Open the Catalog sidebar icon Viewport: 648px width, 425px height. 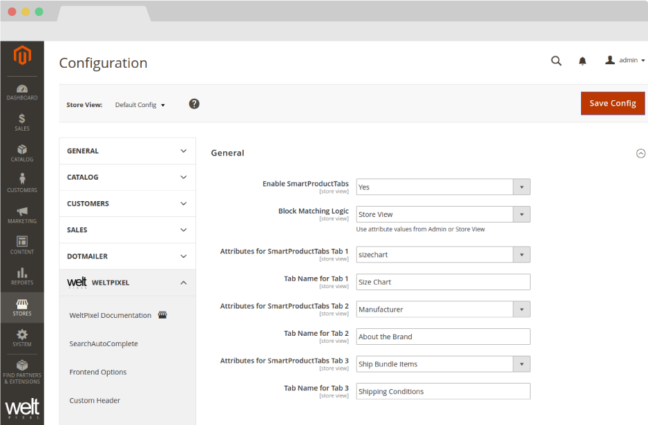tap(22, 153)
